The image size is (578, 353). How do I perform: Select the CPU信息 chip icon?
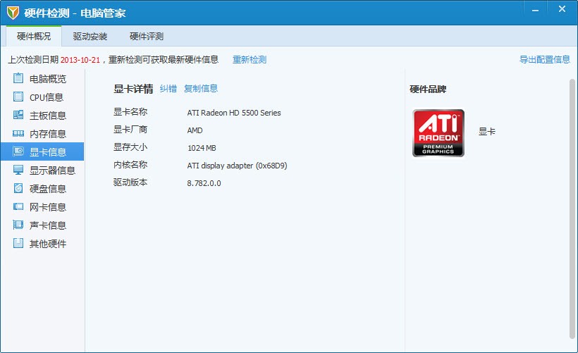(18, 97)
